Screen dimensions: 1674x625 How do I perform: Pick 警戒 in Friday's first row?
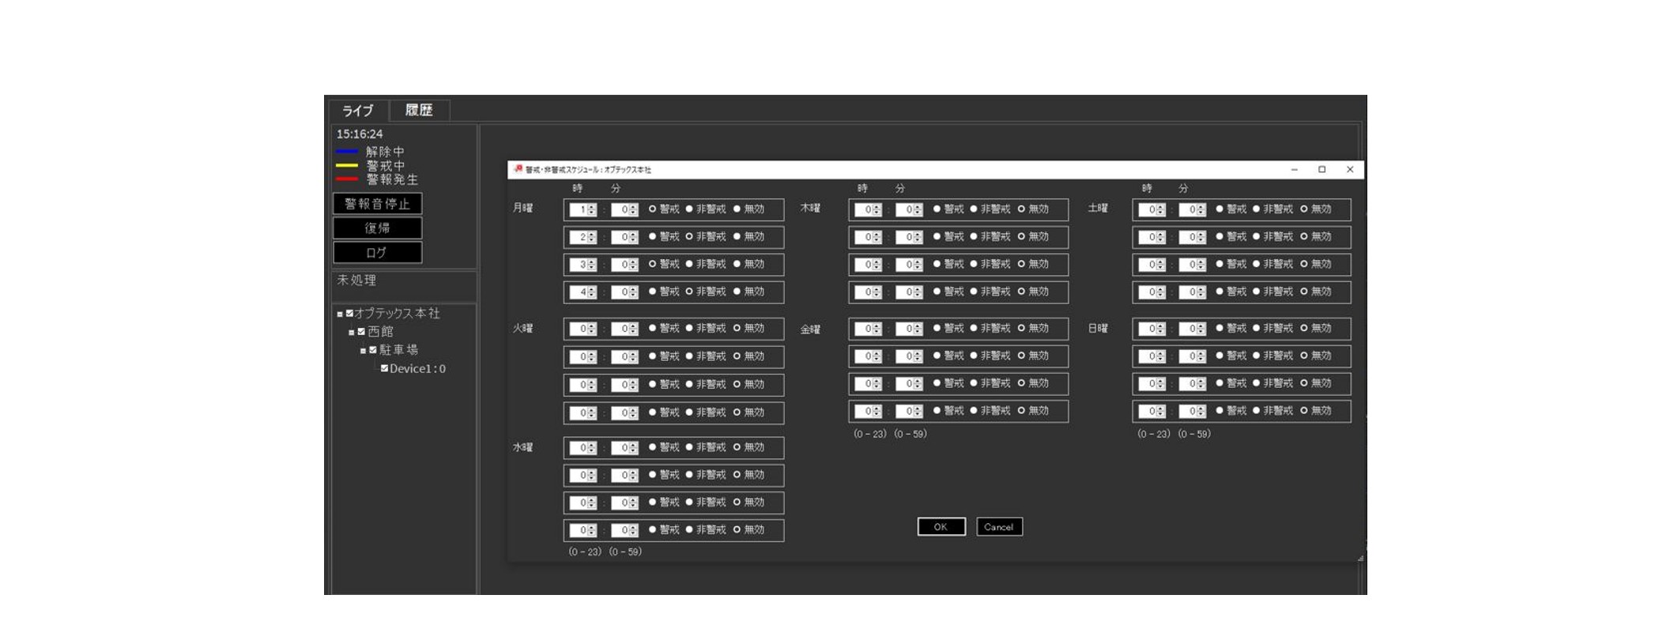937,329
